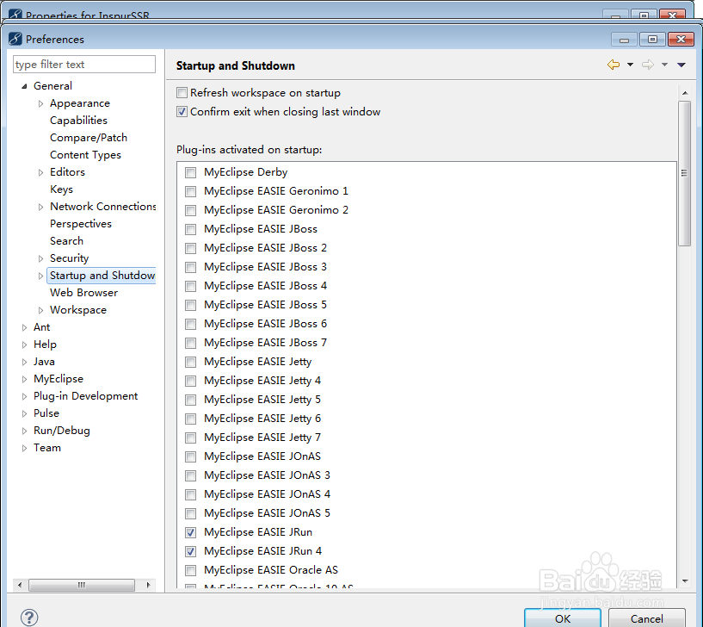Viewport: 703px width, 627px height.
Task: Open the back history dropdown arrow
Action: [x=630, y=65]
